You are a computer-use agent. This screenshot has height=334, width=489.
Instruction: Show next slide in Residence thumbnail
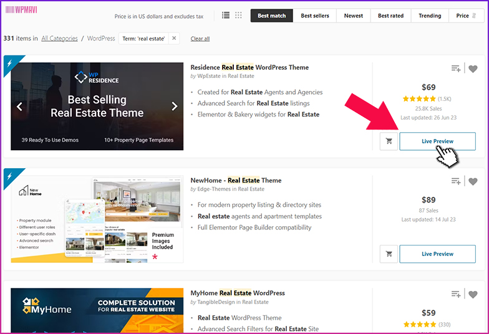coord(175,106)
